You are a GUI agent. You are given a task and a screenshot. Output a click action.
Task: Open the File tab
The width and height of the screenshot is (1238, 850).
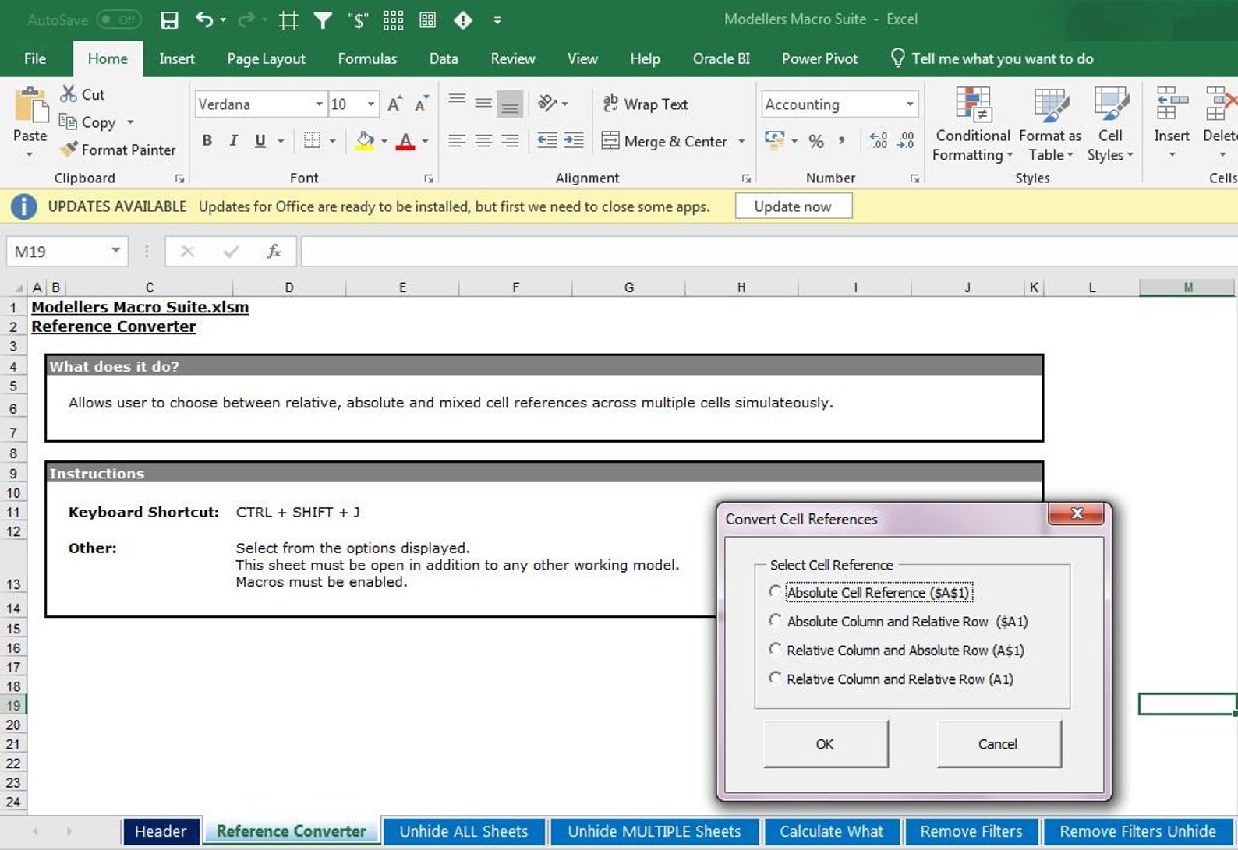pos(35,58)
